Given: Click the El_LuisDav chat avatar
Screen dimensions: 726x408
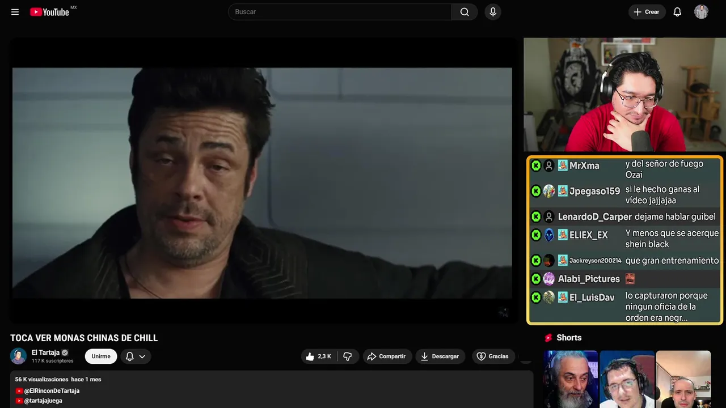Looking at the screenshot, I should pyautogui.click(x=549, y=297).
